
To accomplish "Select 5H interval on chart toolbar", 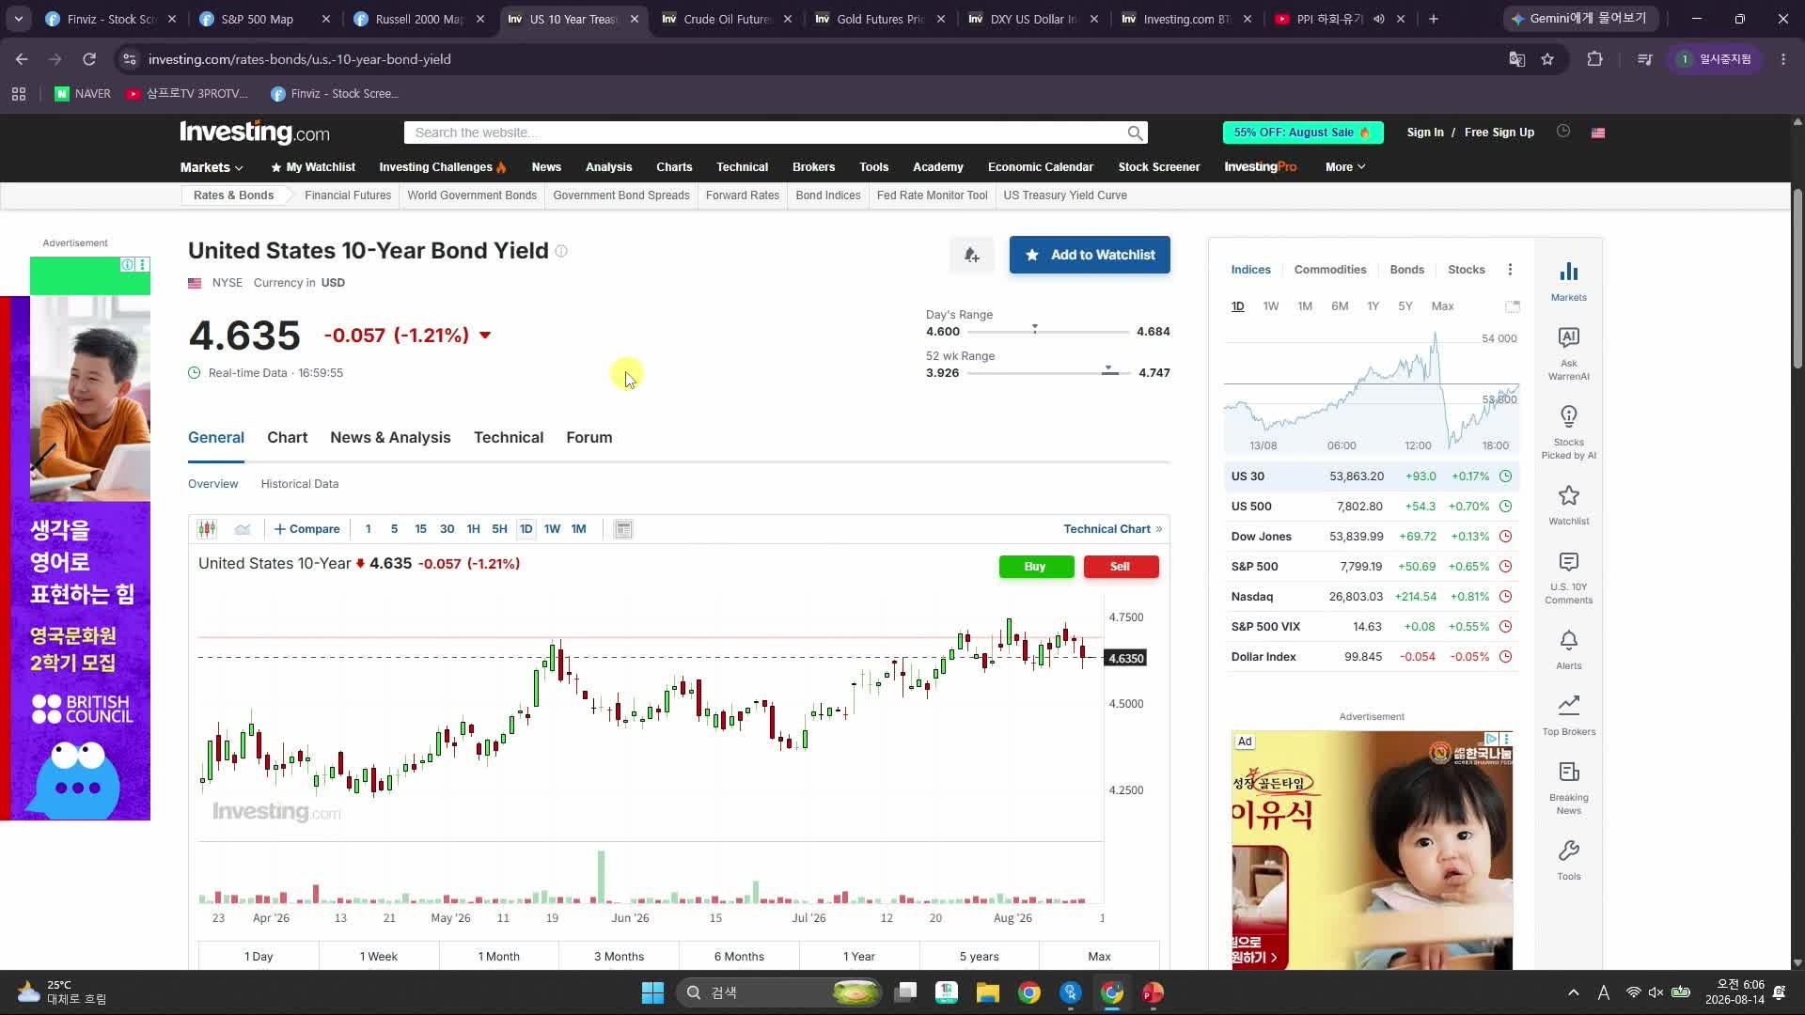I will tap(499, 529).
